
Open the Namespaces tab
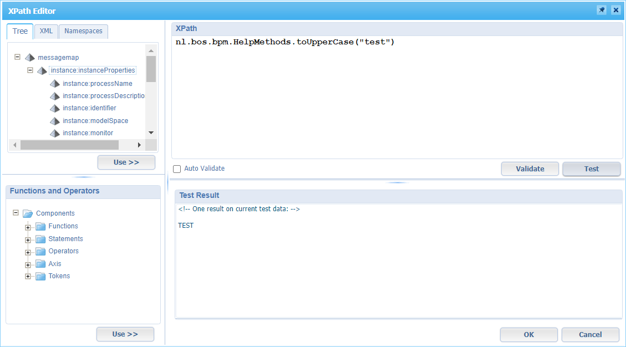point(83,31)
